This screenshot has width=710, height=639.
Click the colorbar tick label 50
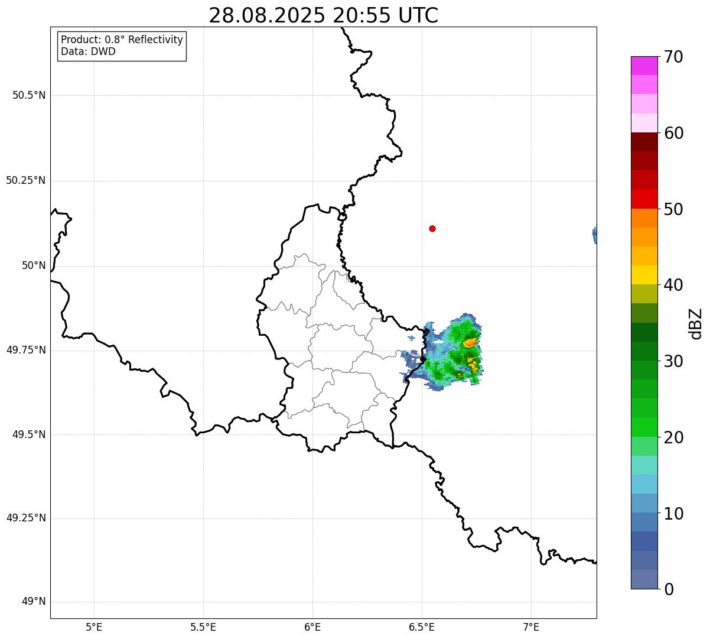[x=673, y=209]
